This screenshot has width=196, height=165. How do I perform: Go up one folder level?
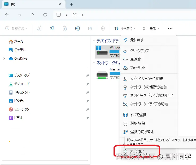(32, 15)
